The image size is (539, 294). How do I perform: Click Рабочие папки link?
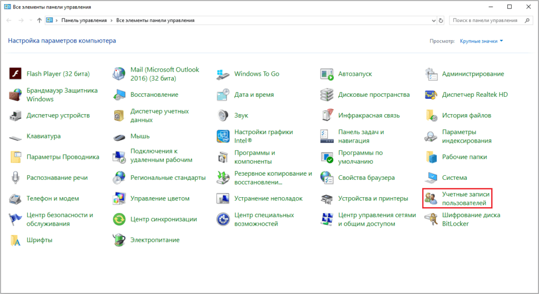point(464,157)
